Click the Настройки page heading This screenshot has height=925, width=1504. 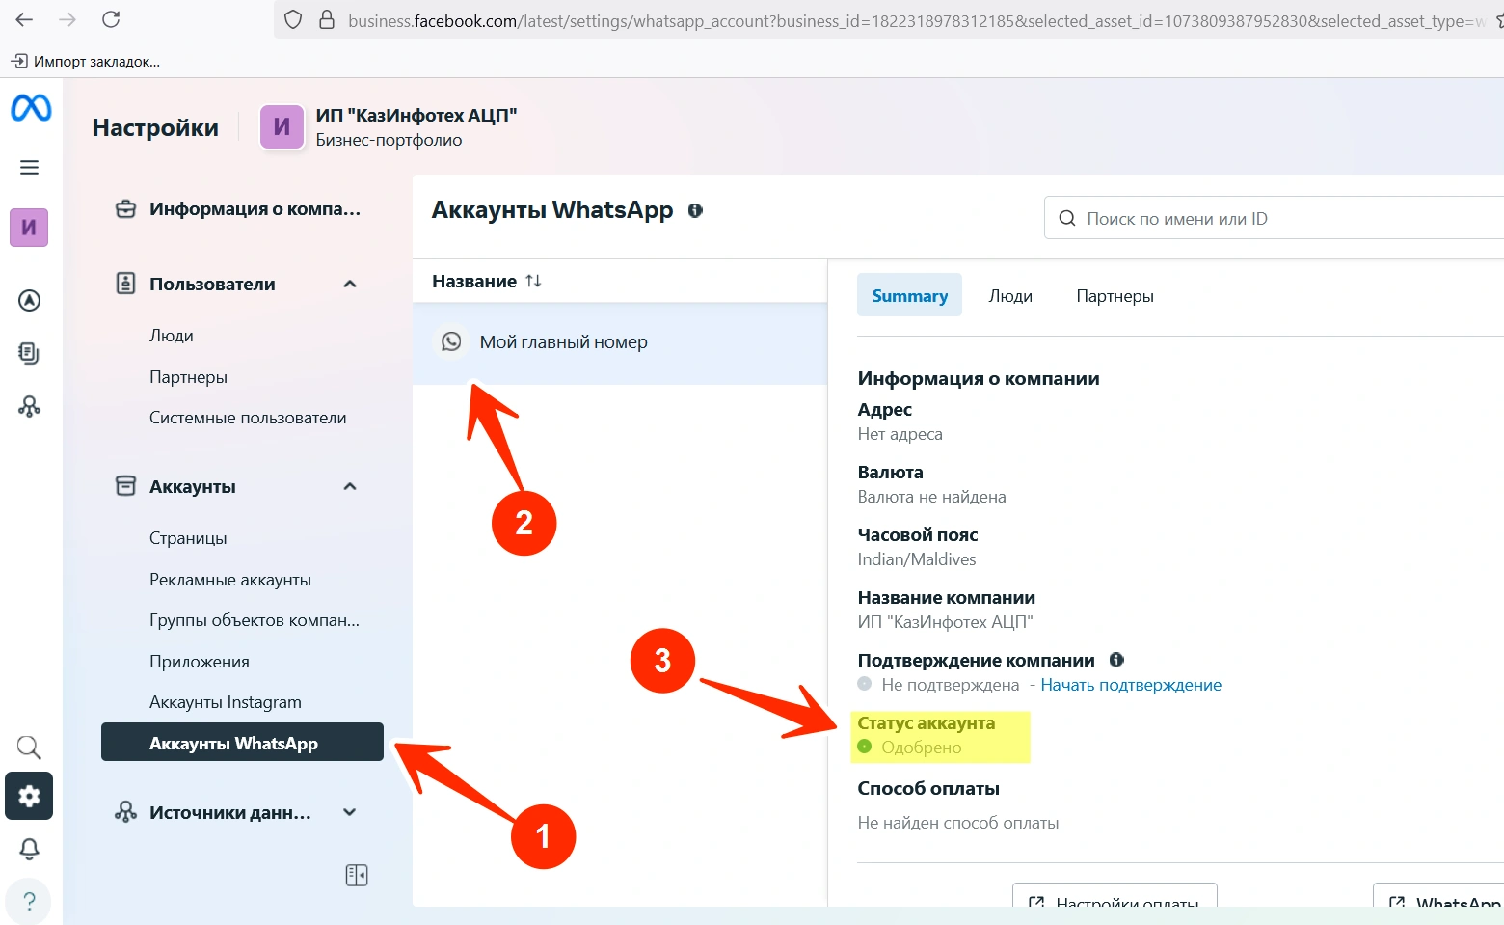coord(155,127)
